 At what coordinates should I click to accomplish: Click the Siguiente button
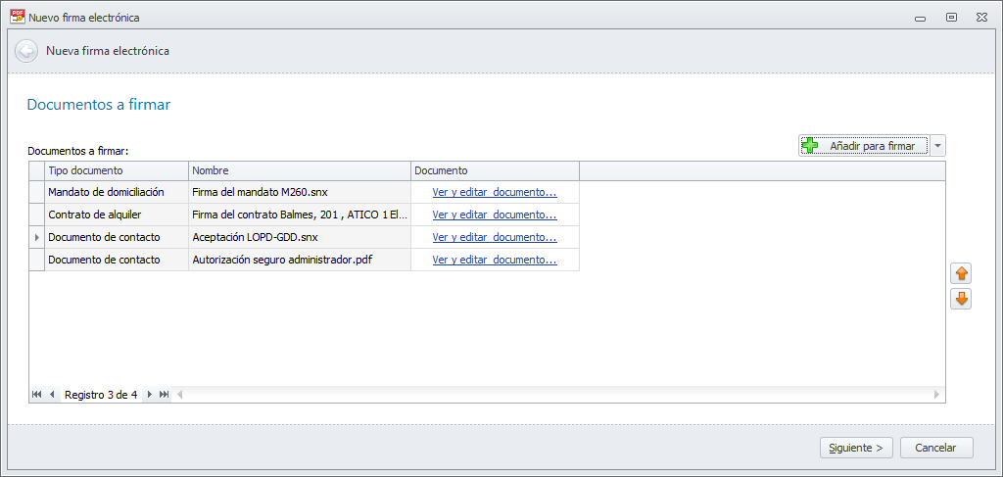[x=856, y=448]
